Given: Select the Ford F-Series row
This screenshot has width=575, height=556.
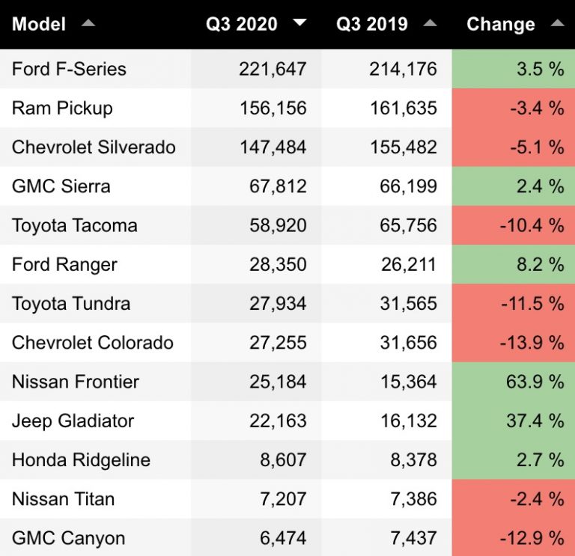Looking at the screenshot, I should coord(287,69).
